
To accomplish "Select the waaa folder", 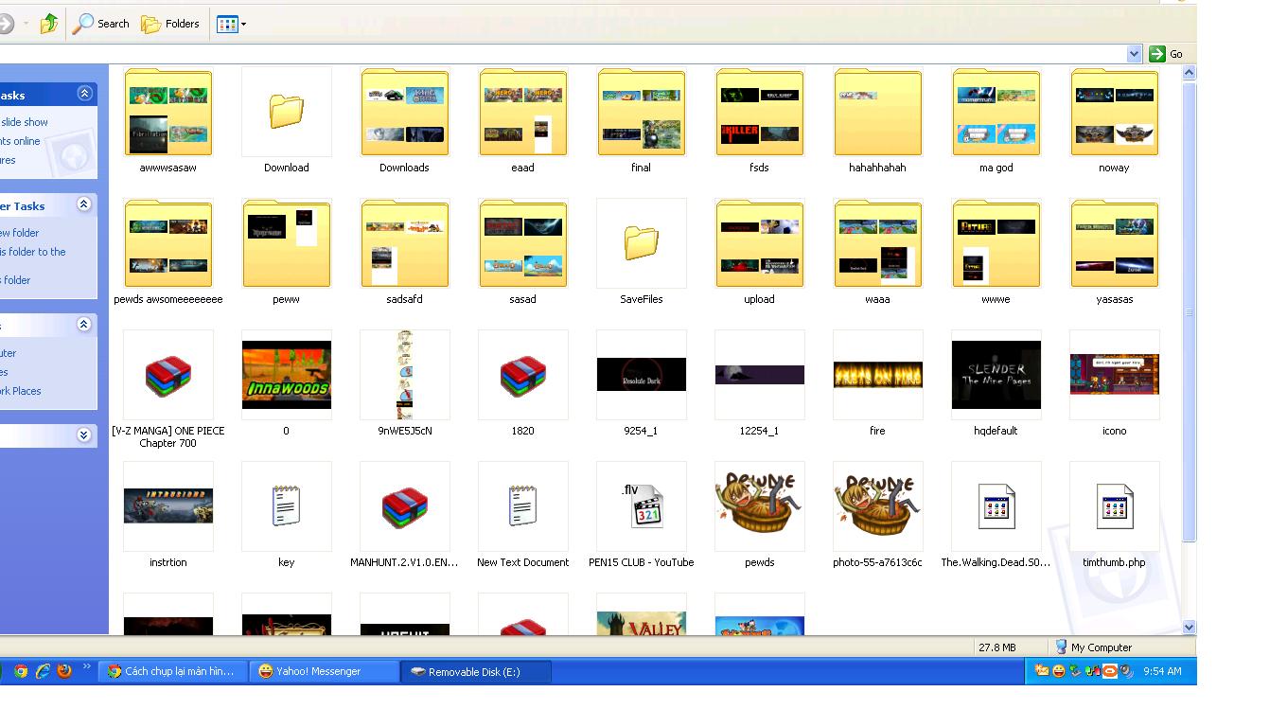I will click(x=878, y=253).
